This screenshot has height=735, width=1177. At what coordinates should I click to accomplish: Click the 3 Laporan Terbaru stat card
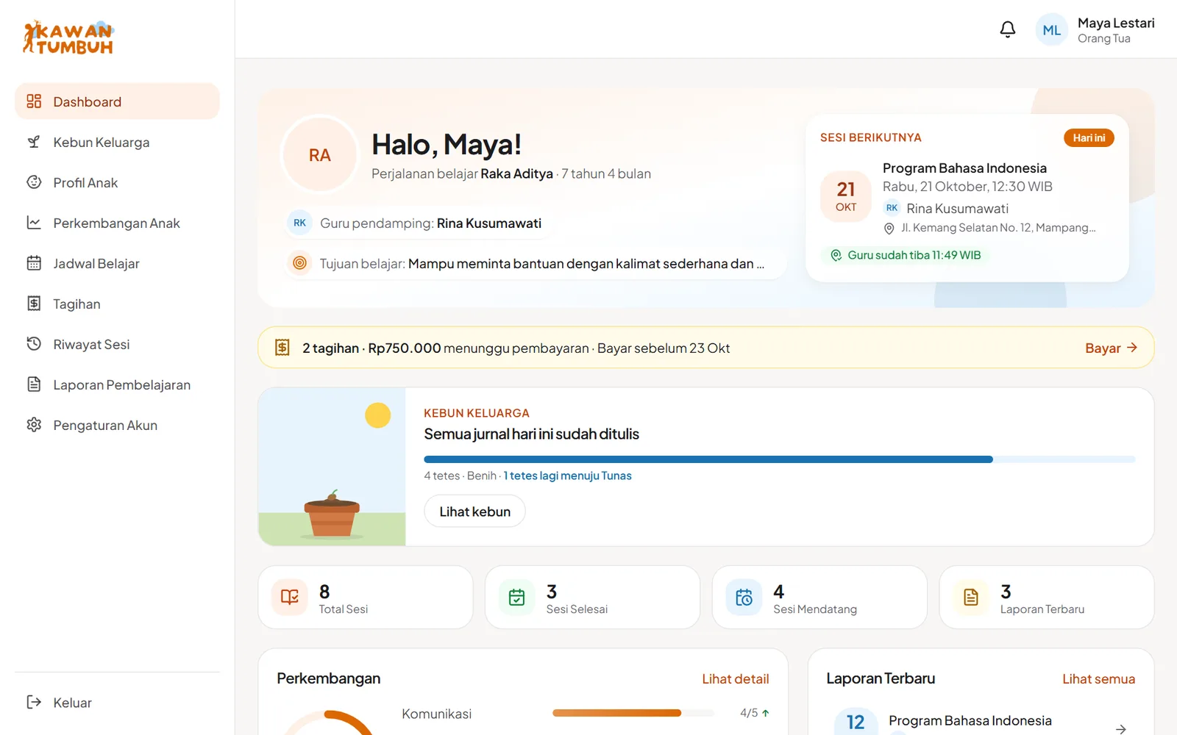click(x=1047, y=597)
